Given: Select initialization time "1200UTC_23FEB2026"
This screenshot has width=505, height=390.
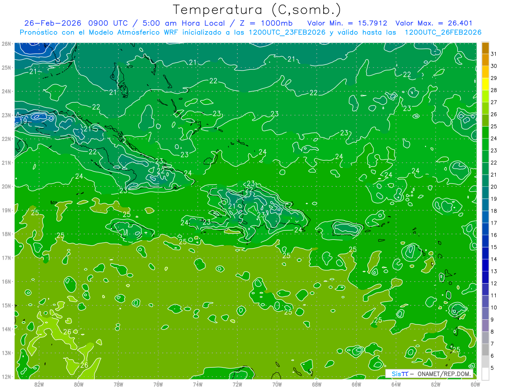Looking at the screenshot, I should point(287,32).
